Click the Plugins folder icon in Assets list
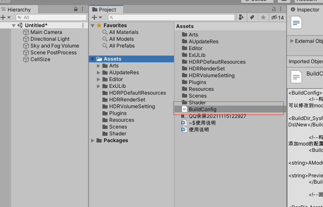This screenshot has height=207, width=323. coord(185,82)
